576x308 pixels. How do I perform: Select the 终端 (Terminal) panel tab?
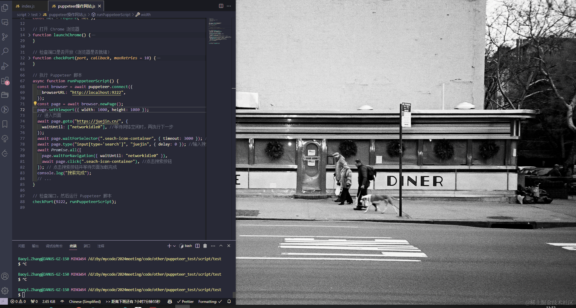73,246
